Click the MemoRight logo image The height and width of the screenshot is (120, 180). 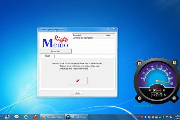pyautogui.click(x=55, y=41)
